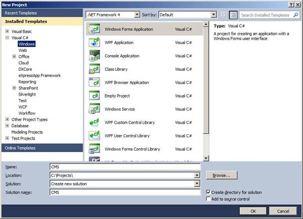Select the DXCore category
This screenshot has width=303, height=219.
(x=25, y=69)
